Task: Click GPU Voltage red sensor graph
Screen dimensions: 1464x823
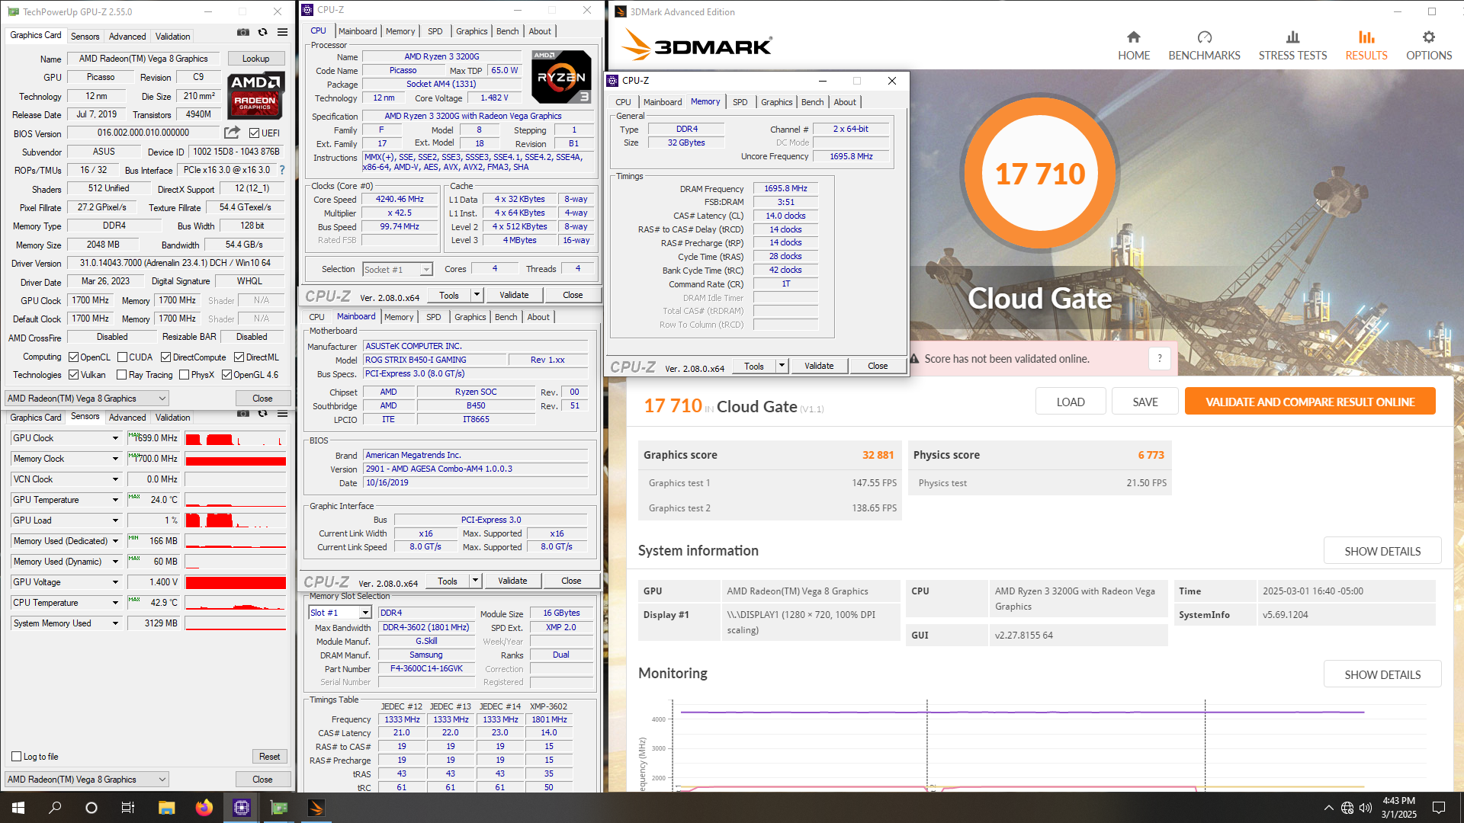Action: pos(235,582)
